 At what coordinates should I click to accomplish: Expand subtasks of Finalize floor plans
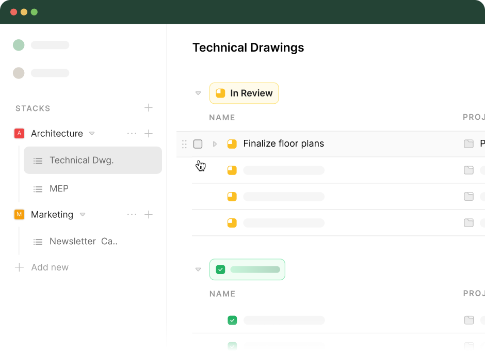tap(215, 144)
